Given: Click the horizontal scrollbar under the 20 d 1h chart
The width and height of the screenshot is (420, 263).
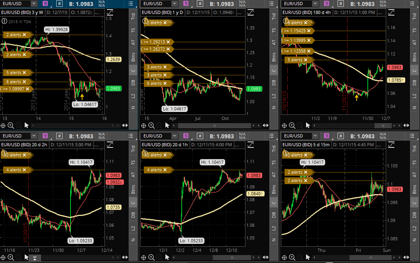Looking at the screenshot, I should coord(232,257).
